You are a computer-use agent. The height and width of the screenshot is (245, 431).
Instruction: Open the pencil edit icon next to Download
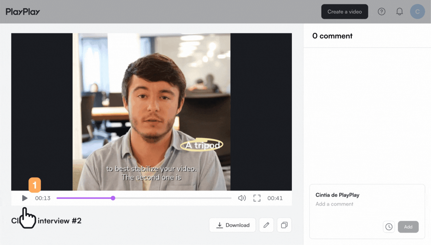tap(266, 225)
